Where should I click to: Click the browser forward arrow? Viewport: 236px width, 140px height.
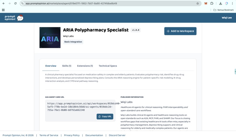[9, 3]
